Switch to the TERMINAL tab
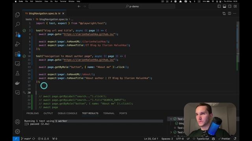The height and width of the screenshot is (141, 252). coord(109,113)
